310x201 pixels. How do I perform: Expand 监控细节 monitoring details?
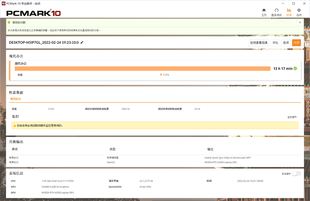coord(292,117)
